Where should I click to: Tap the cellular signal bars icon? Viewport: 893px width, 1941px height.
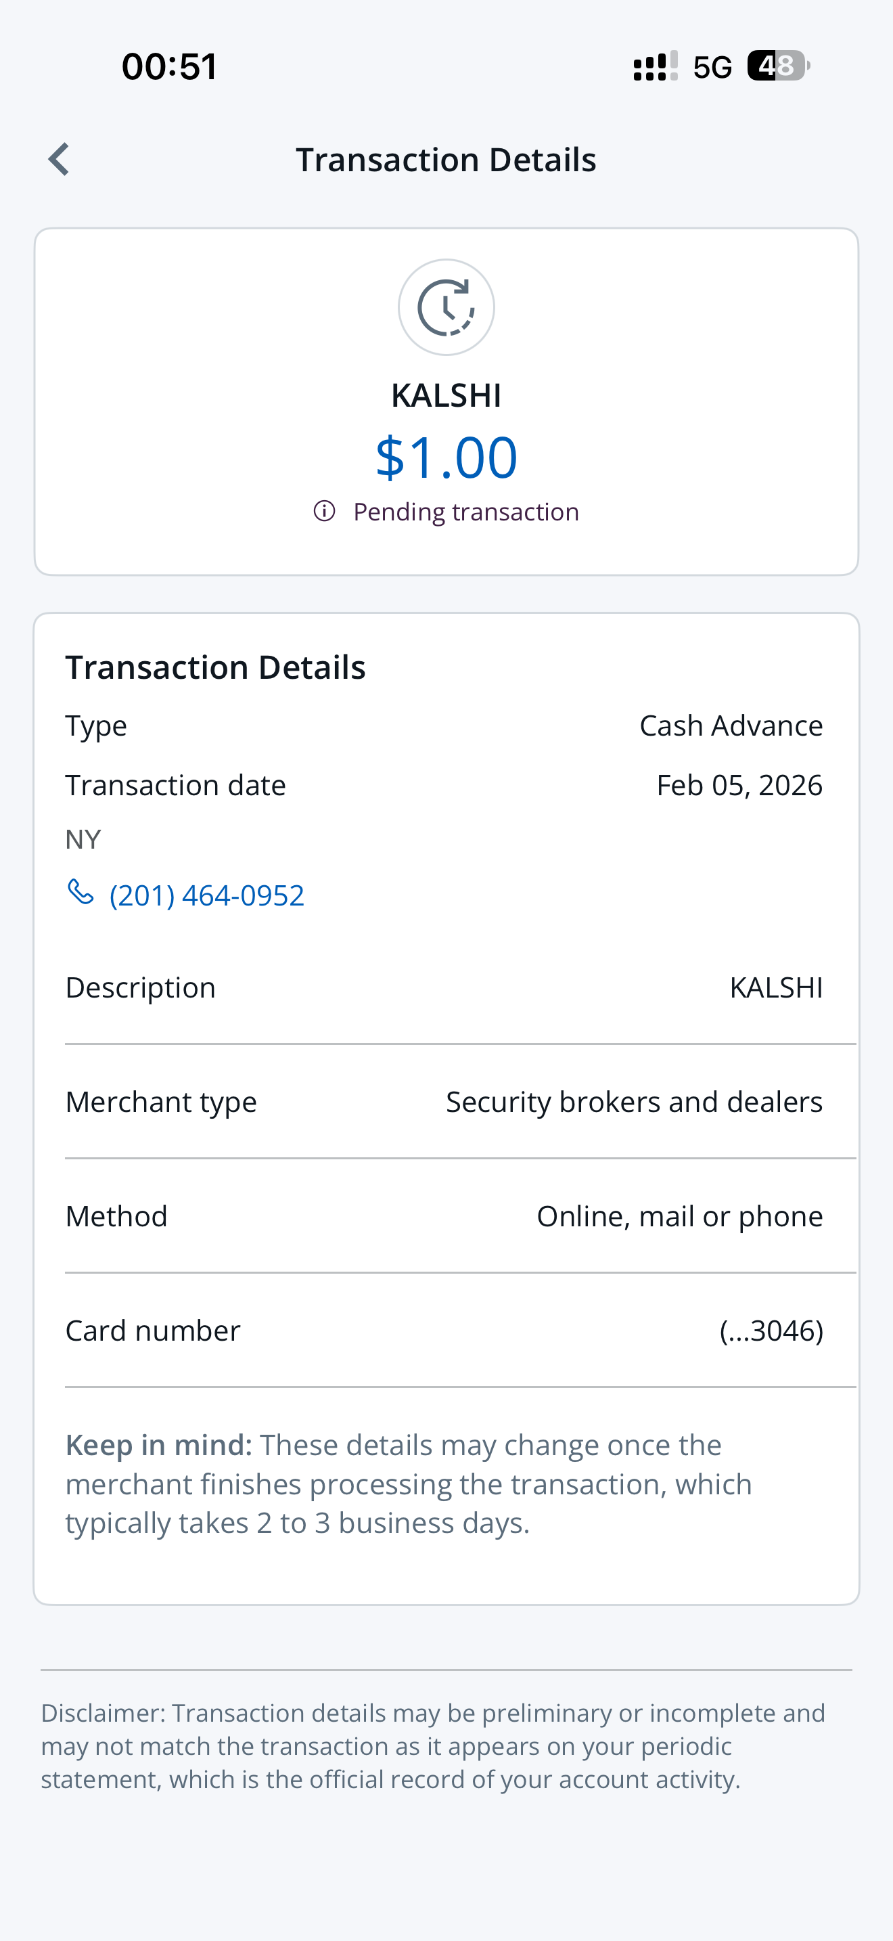655,66
